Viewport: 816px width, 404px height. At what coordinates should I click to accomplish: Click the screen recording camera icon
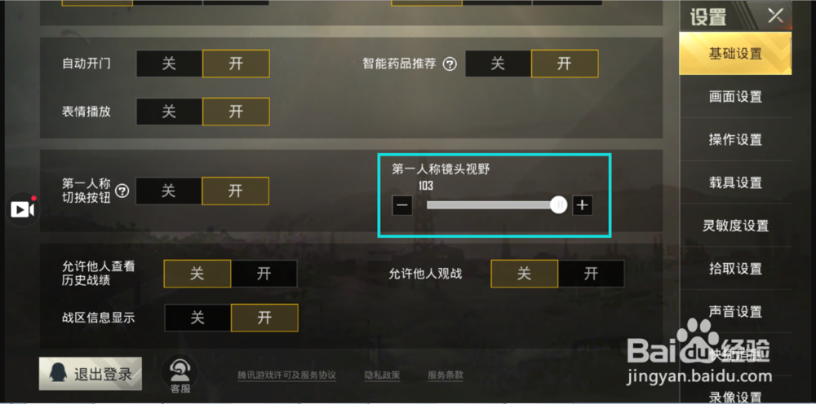22,209
